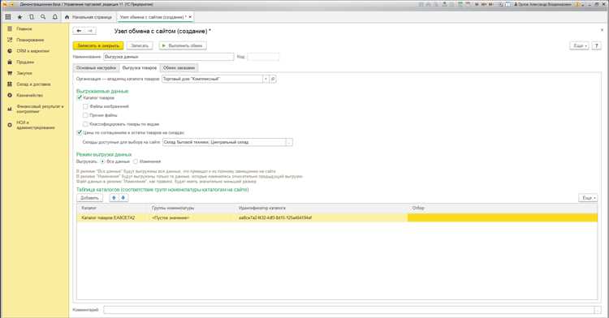
Task: Select the Изменения radio button
Action: coord(135,161)
